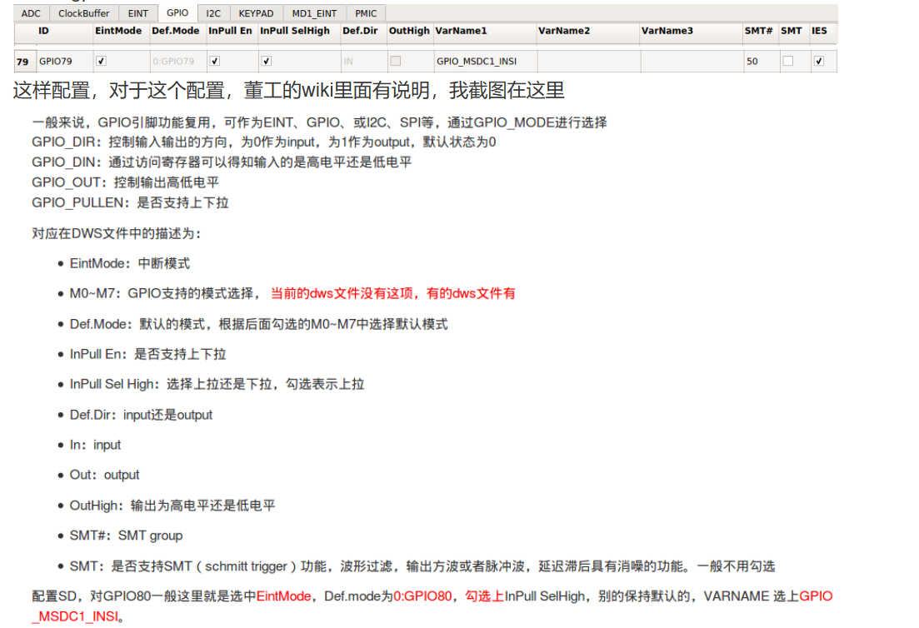The image size is (919, 628).
Task: Open the ClockBuffer tab
Action: (82, 12)
